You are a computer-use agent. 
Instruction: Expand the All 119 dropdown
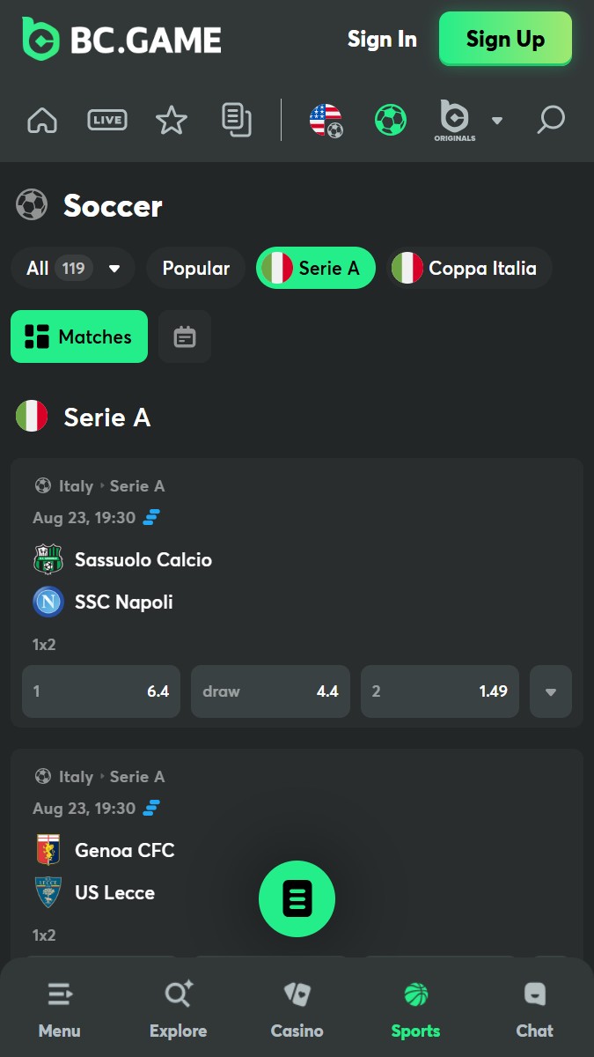click(73, 268)
